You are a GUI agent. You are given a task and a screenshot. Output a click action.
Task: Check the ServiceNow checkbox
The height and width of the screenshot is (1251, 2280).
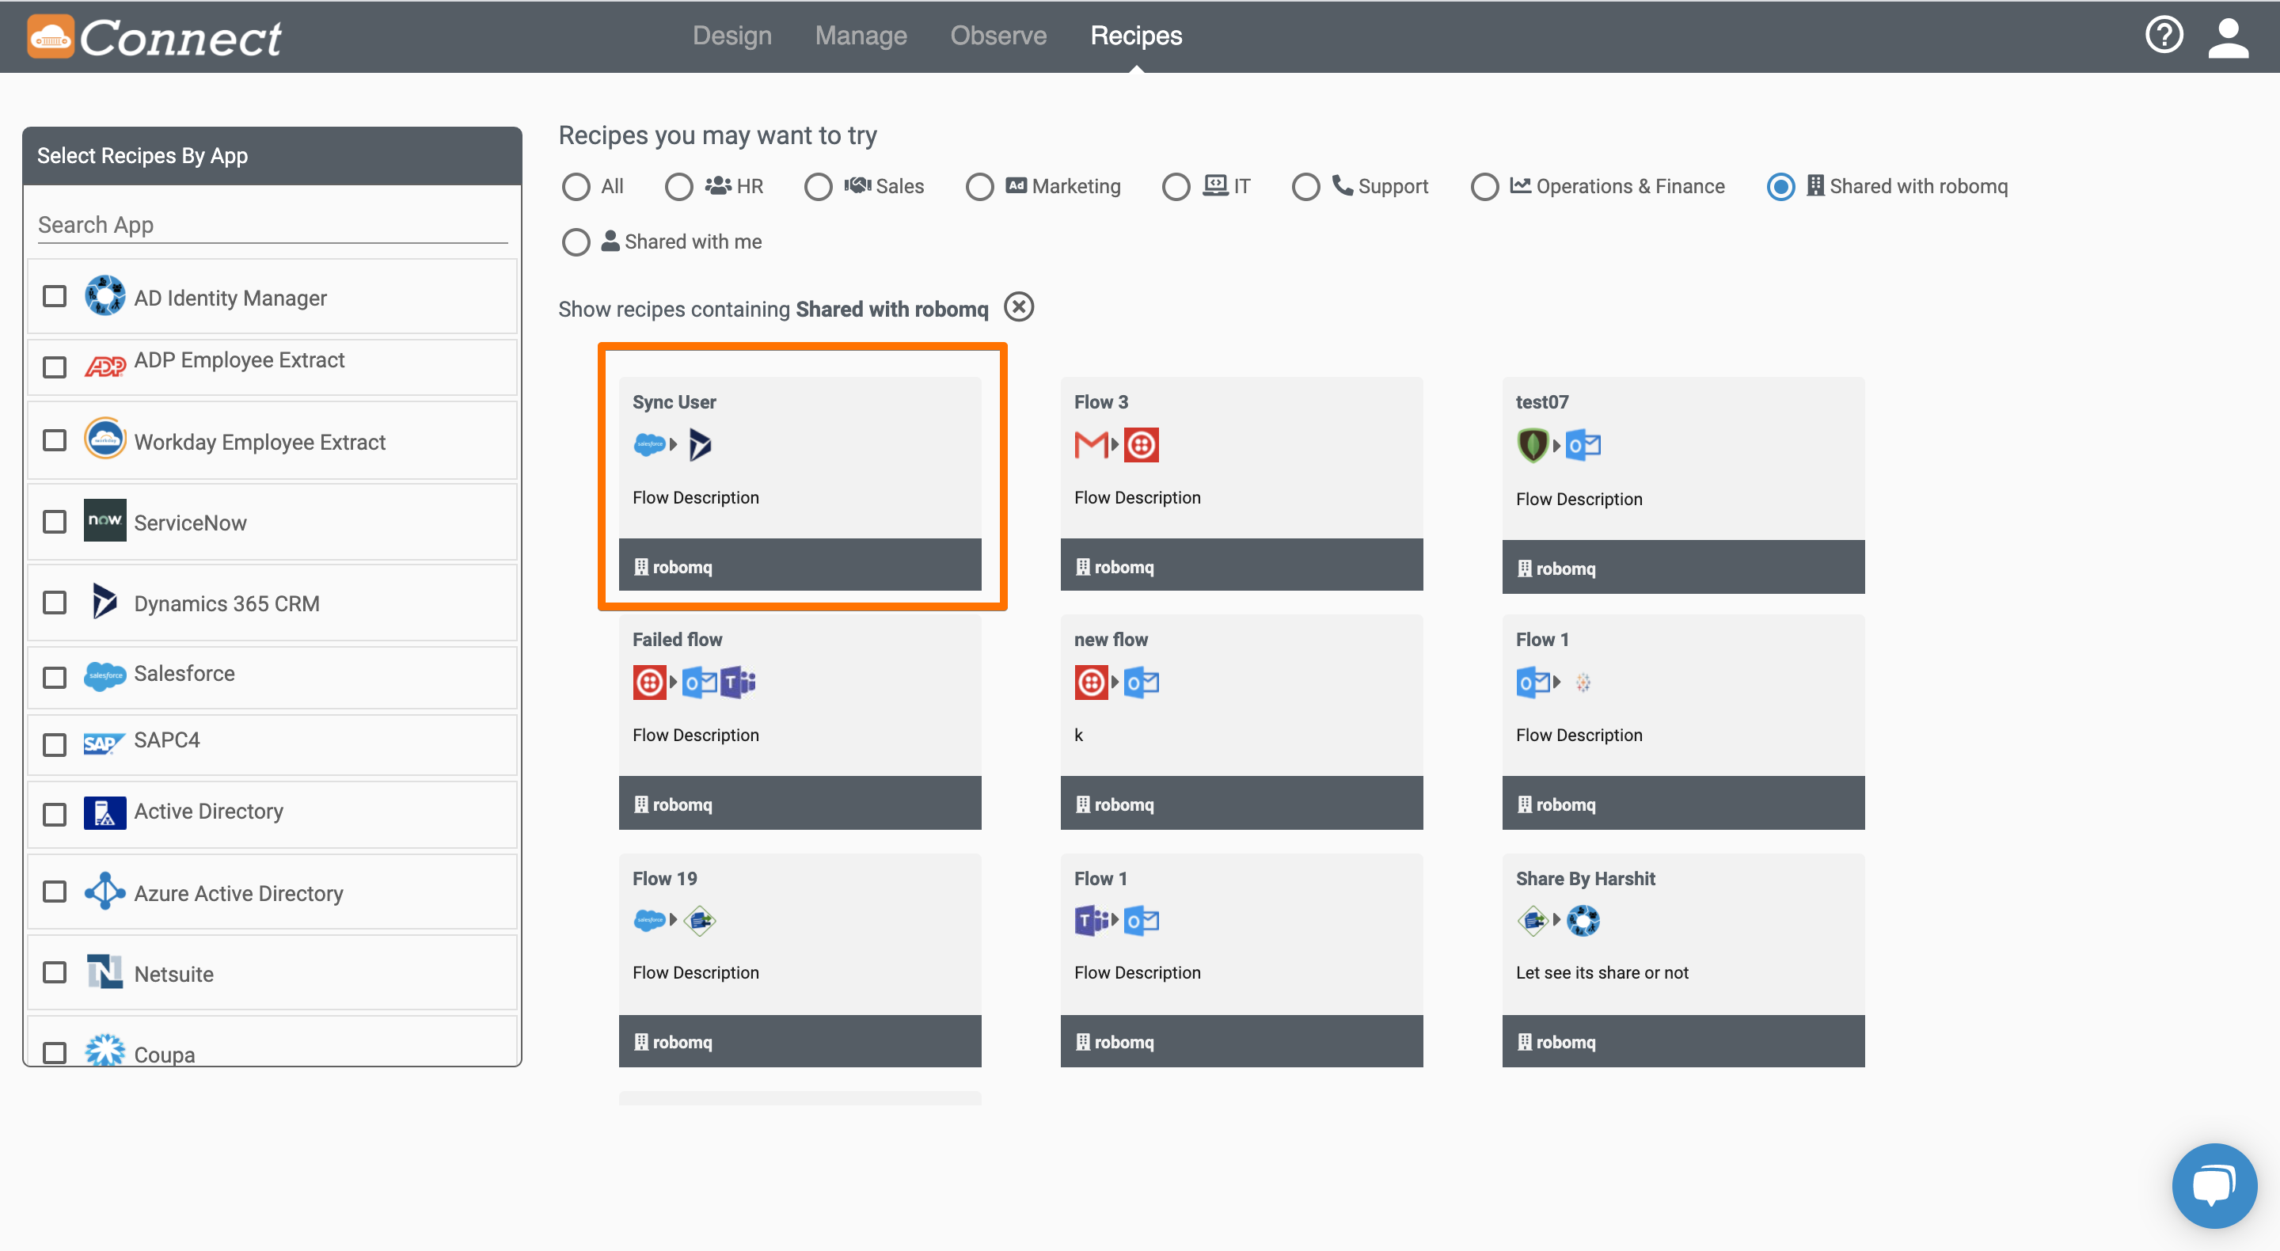(x=55, y=520)
